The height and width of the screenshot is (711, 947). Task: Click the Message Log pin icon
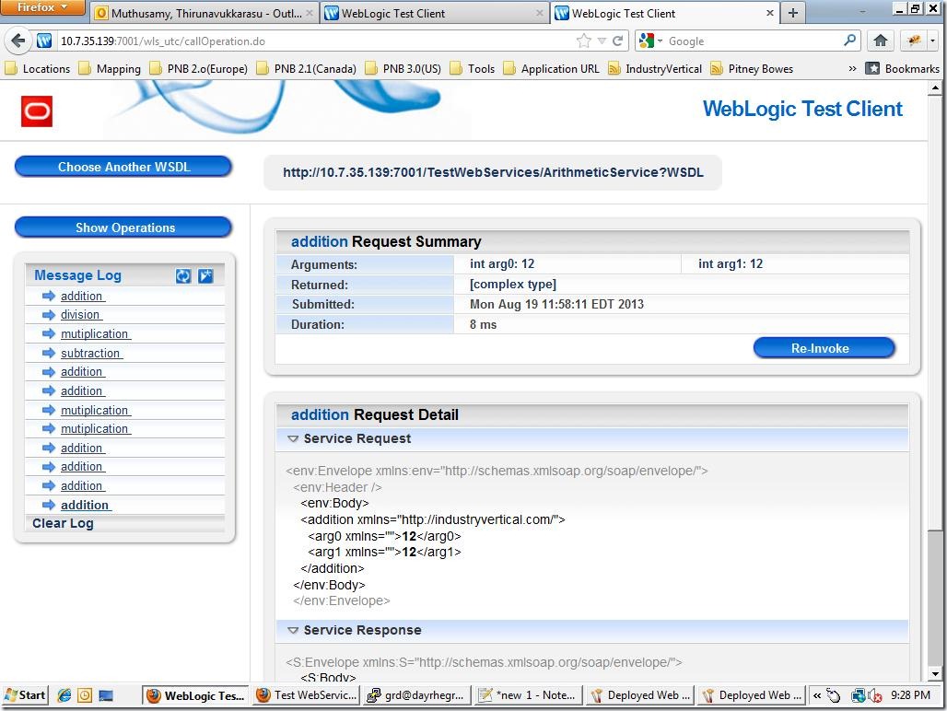click(x=205, y=275)
